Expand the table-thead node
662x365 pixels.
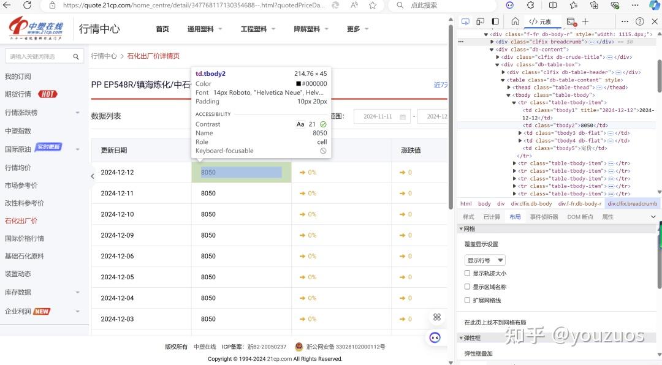pyautogui.click(x=509, y=88)
